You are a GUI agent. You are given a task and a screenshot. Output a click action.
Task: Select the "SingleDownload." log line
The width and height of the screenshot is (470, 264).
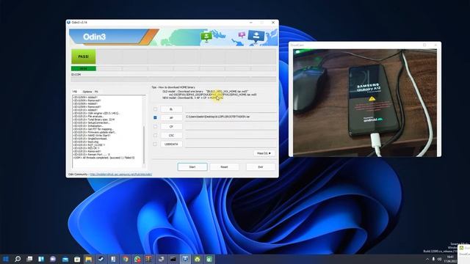point(90,139)
